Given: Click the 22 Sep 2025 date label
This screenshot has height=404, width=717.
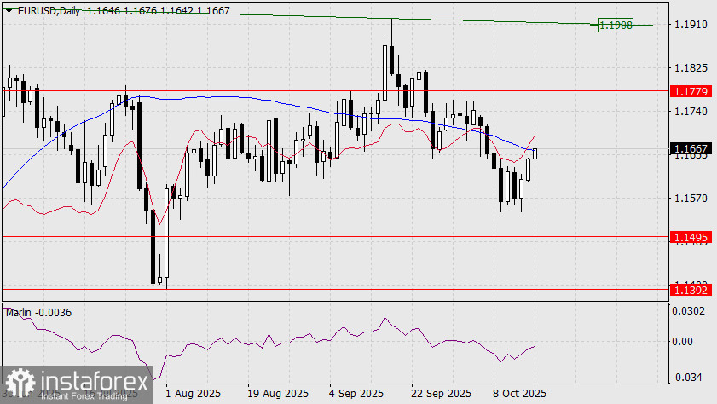Looking at the screenshot, I should [x=441, y=394].
